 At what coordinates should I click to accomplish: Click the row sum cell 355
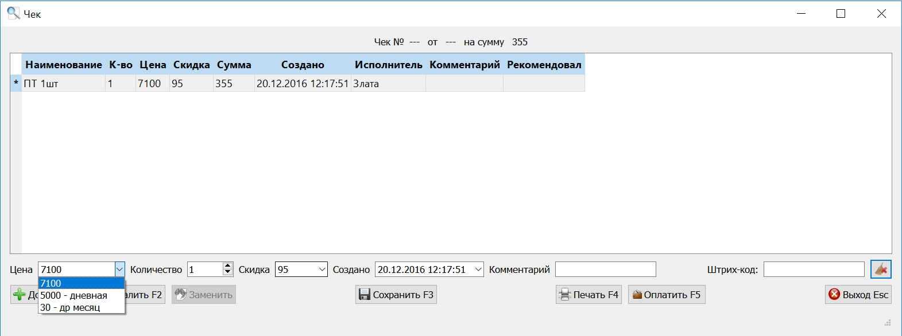click(x=234, y=83)
